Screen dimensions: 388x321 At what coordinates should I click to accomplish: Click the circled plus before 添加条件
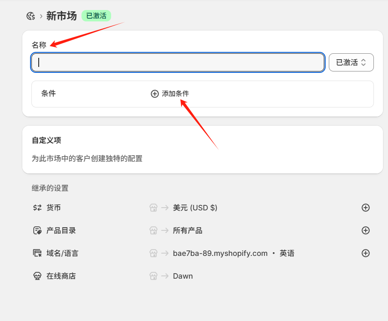point(154,93)
